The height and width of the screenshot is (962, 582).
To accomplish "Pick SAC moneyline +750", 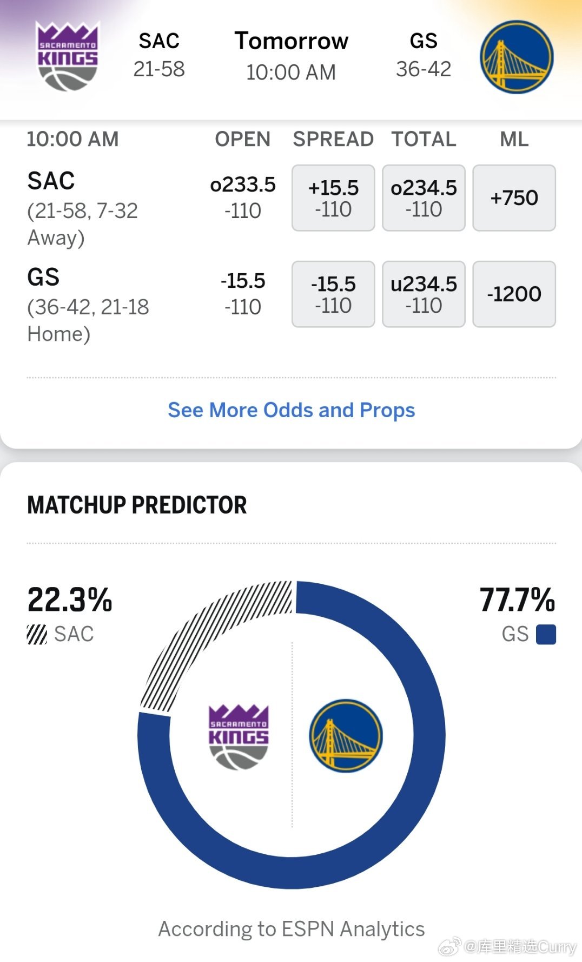I will [514, 198].
